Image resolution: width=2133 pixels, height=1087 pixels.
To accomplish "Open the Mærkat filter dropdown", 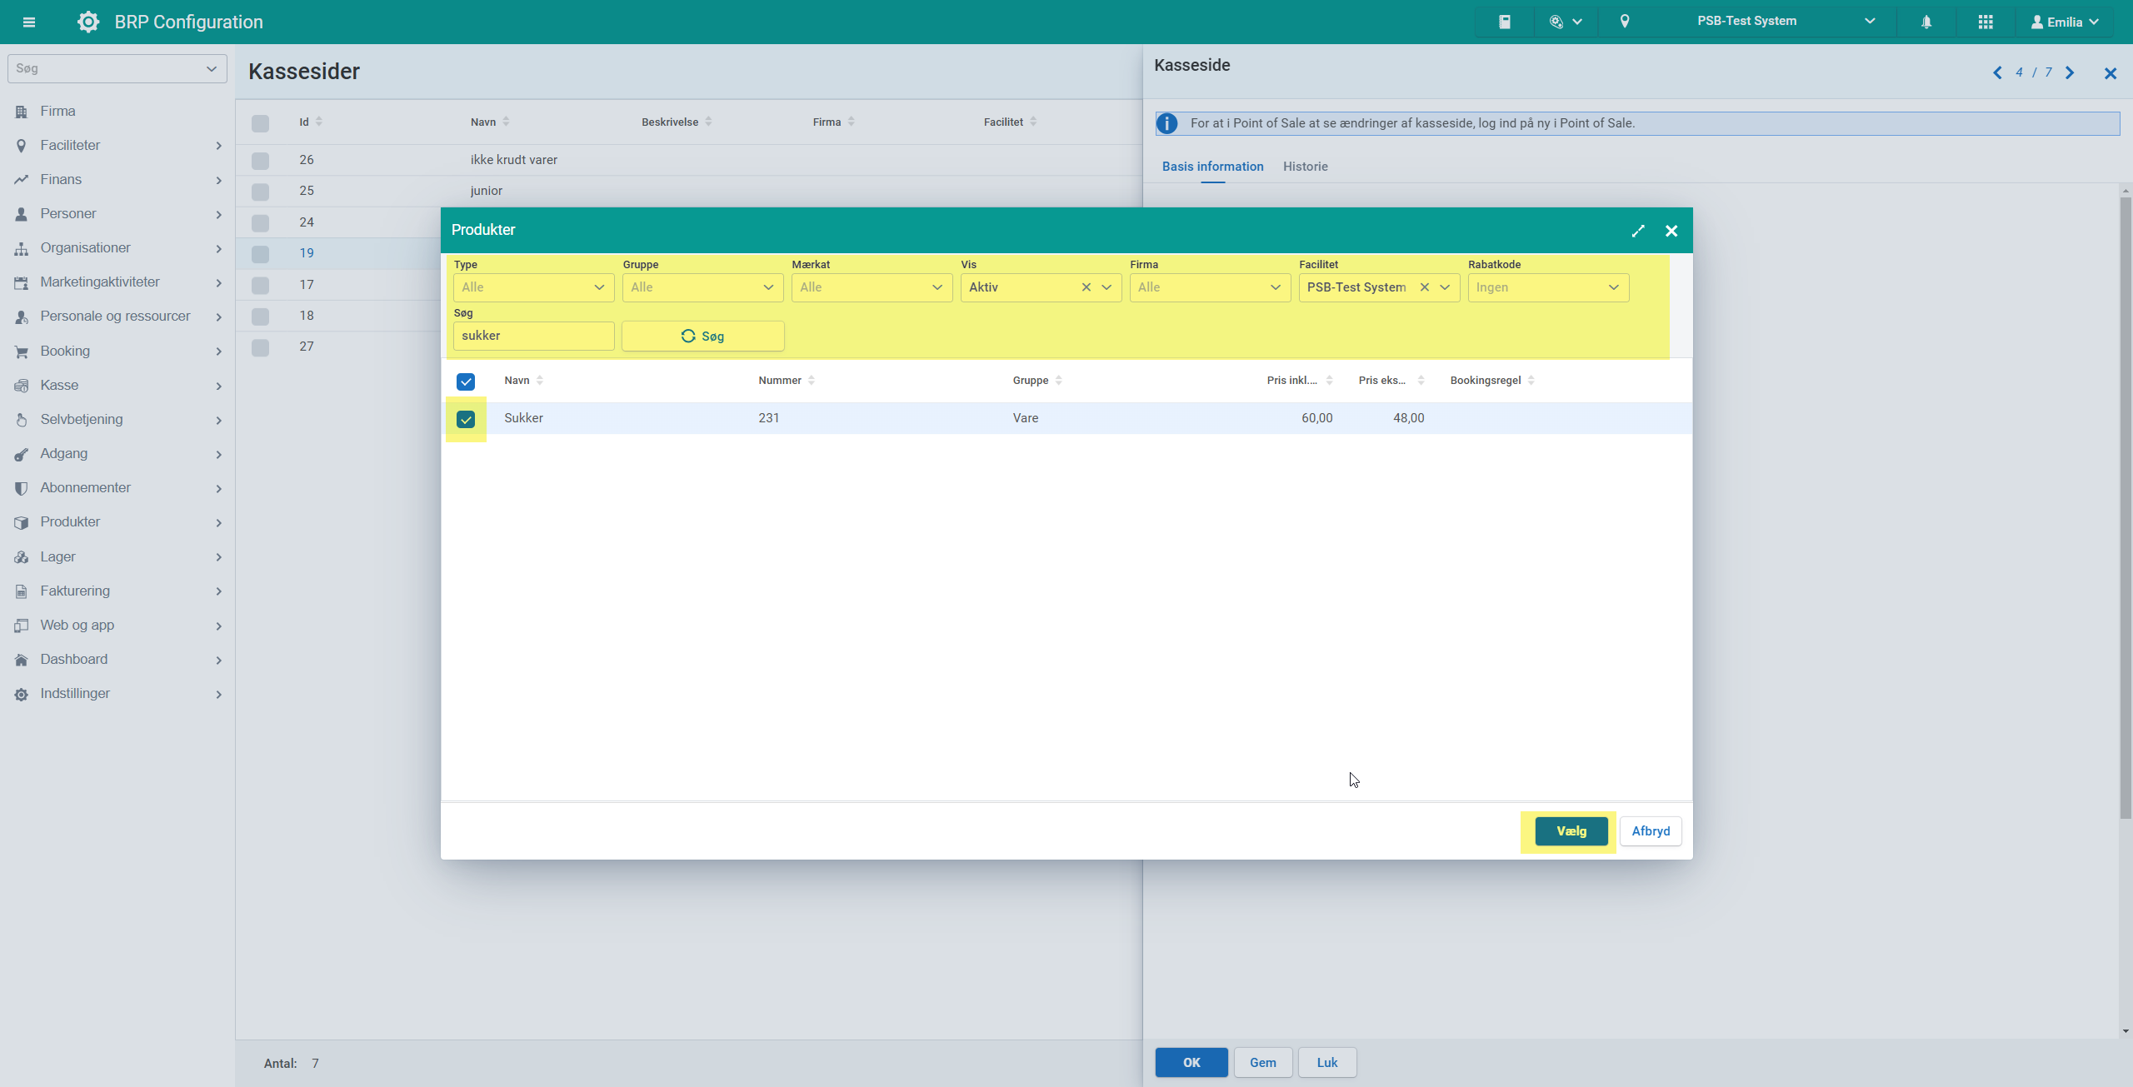I will pyautogui.click(x=872, y=287).
